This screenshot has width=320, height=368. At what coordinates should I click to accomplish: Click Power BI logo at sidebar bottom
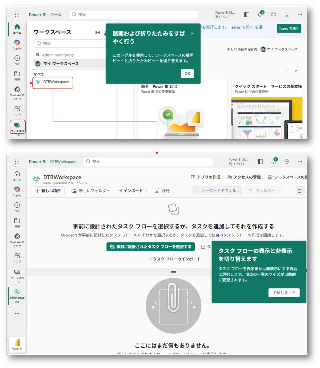[17, 344]
